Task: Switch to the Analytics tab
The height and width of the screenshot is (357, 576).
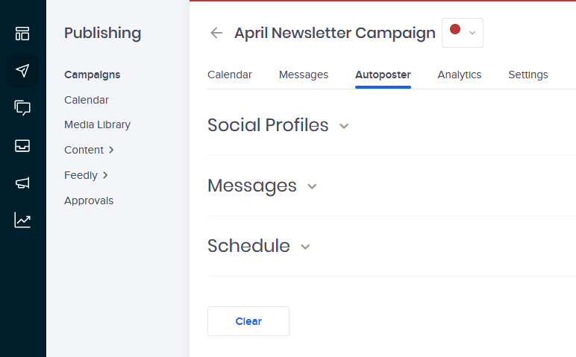Action: pos(459,75)
